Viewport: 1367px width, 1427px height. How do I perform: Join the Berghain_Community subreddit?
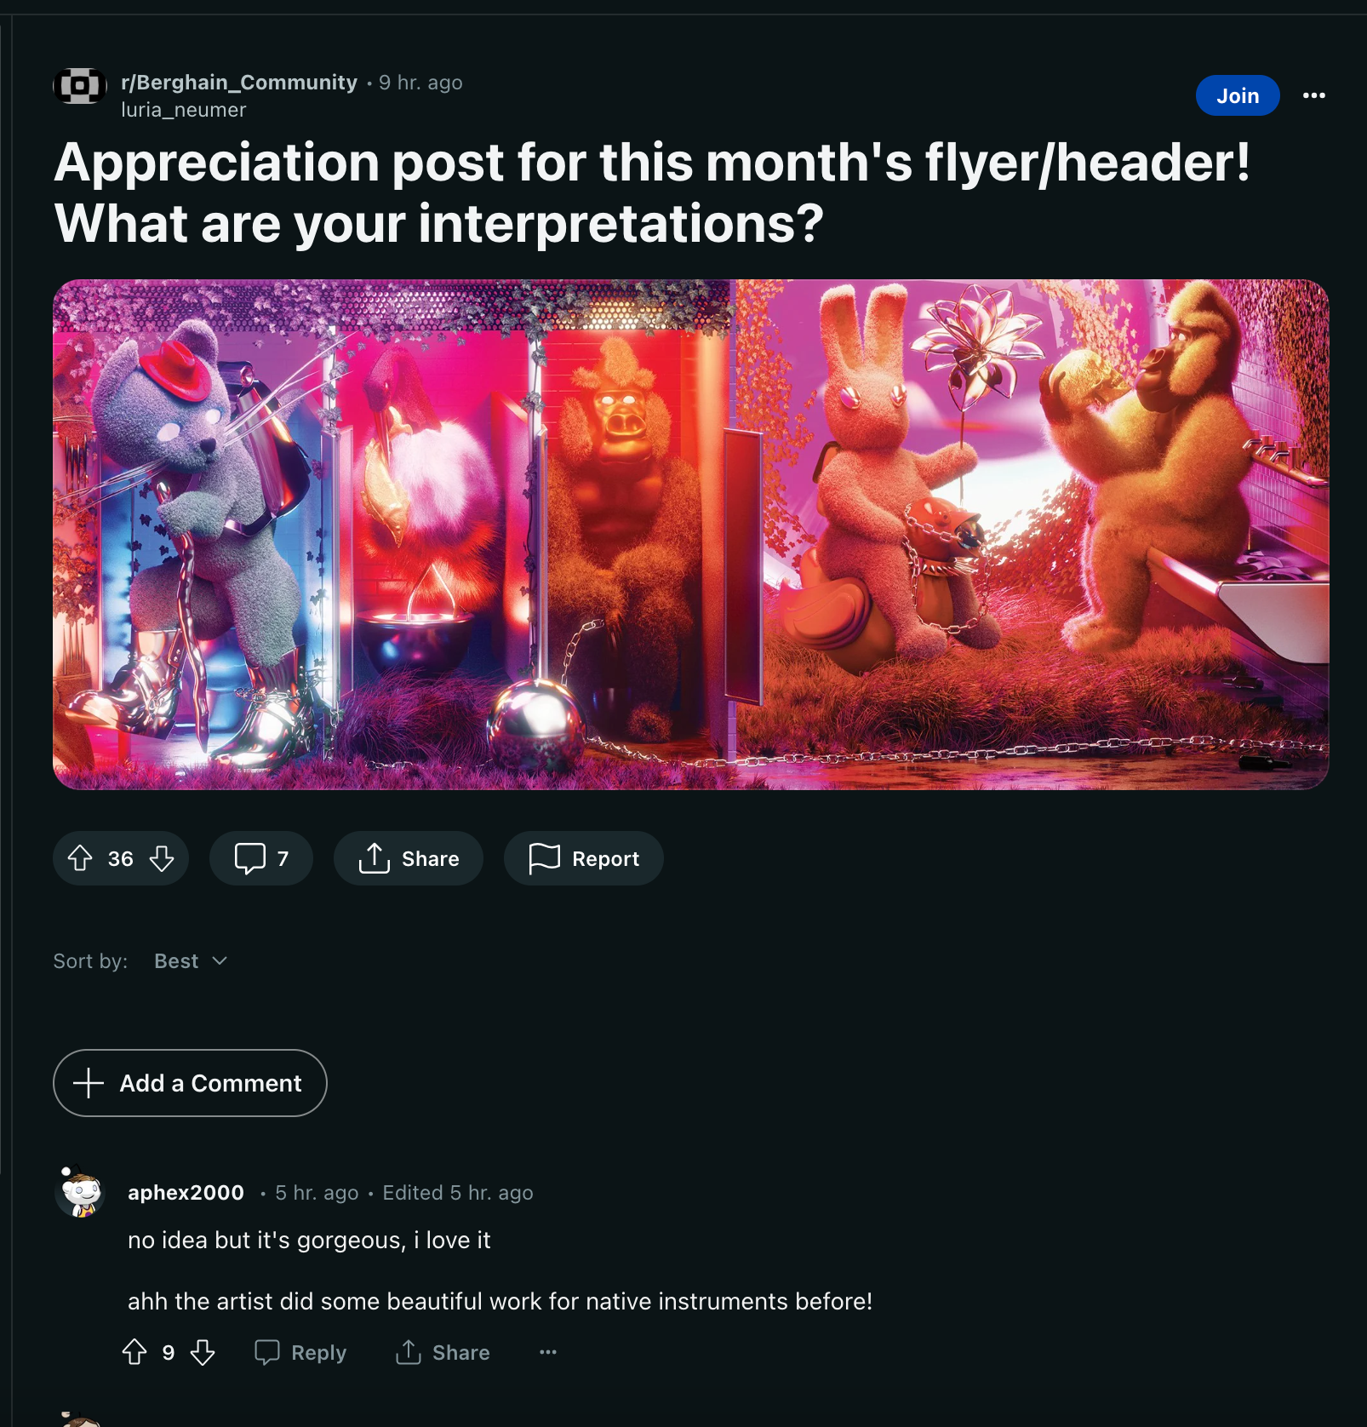[1238, 95]
